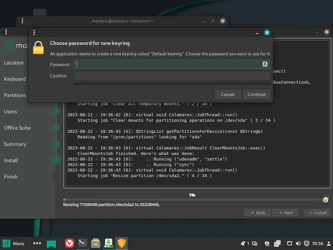333x250 pixels.
Task: Open the file manager from taskbar
Action: click(96, 243)
